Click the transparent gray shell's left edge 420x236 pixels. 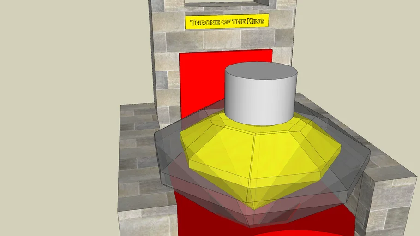(x=157, y=152)
